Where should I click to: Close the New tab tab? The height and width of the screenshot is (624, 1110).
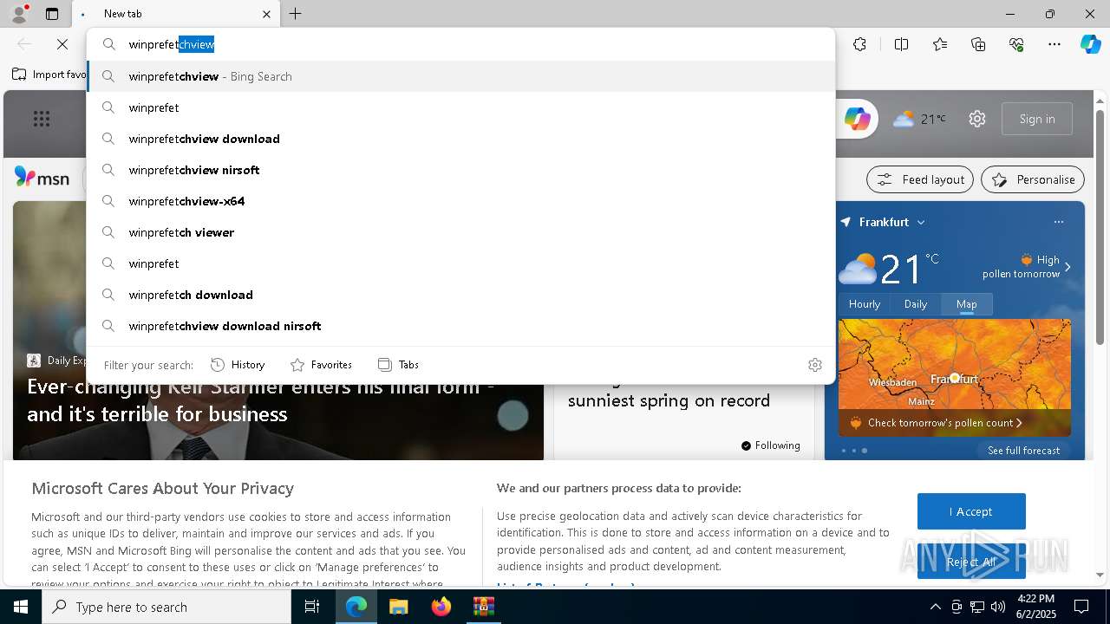266,14
